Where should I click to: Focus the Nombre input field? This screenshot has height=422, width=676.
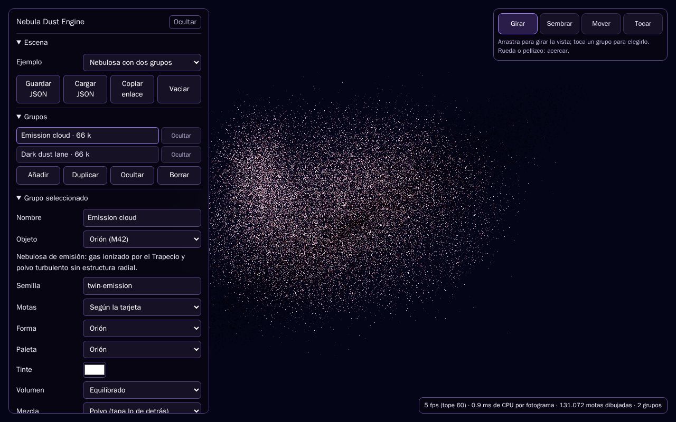click(142, 218)
